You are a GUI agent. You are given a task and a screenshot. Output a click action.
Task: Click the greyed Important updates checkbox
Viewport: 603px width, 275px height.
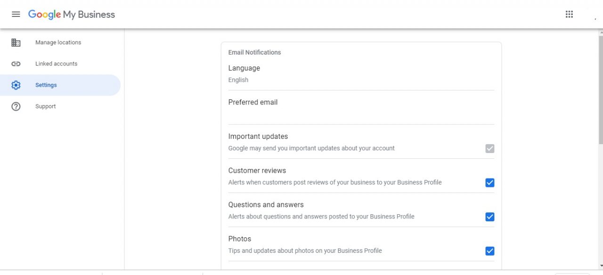point(490,149)
